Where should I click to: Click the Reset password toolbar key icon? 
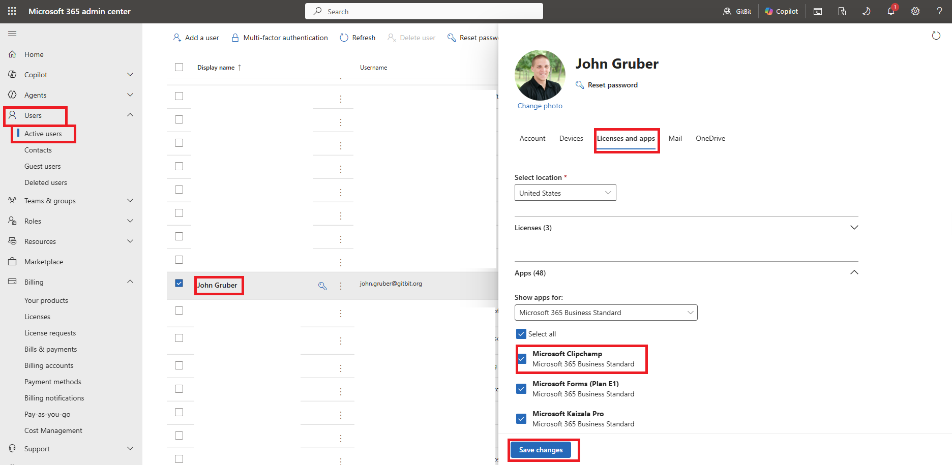click(x=452, y=38)
